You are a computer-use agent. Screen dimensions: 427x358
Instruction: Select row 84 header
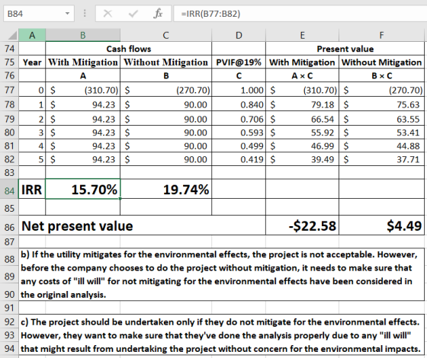9,190
